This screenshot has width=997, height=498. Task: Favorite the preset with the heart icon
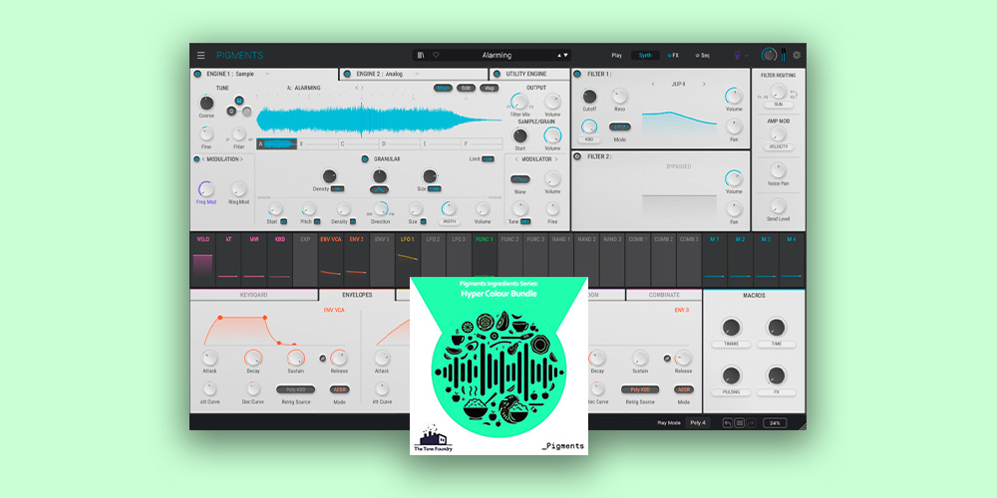click(x=436, y=55)
